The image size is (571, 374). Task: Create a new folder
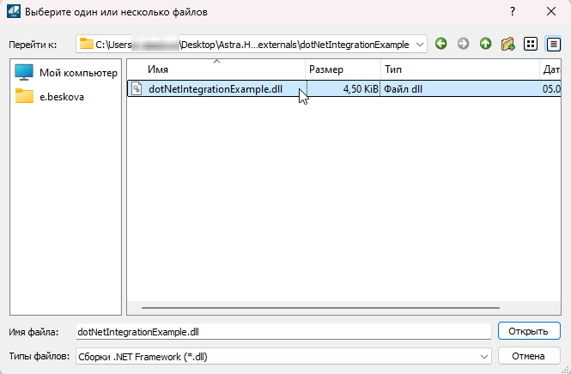click(508, 44)
